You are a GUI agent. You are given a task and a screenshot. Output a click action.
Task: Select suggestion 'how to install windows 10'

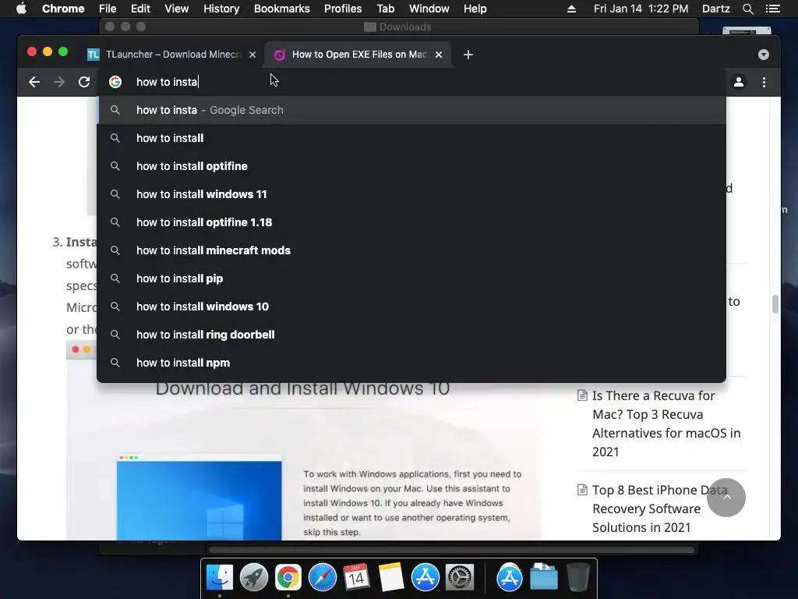pyautogui.click(x=411, y=306)
